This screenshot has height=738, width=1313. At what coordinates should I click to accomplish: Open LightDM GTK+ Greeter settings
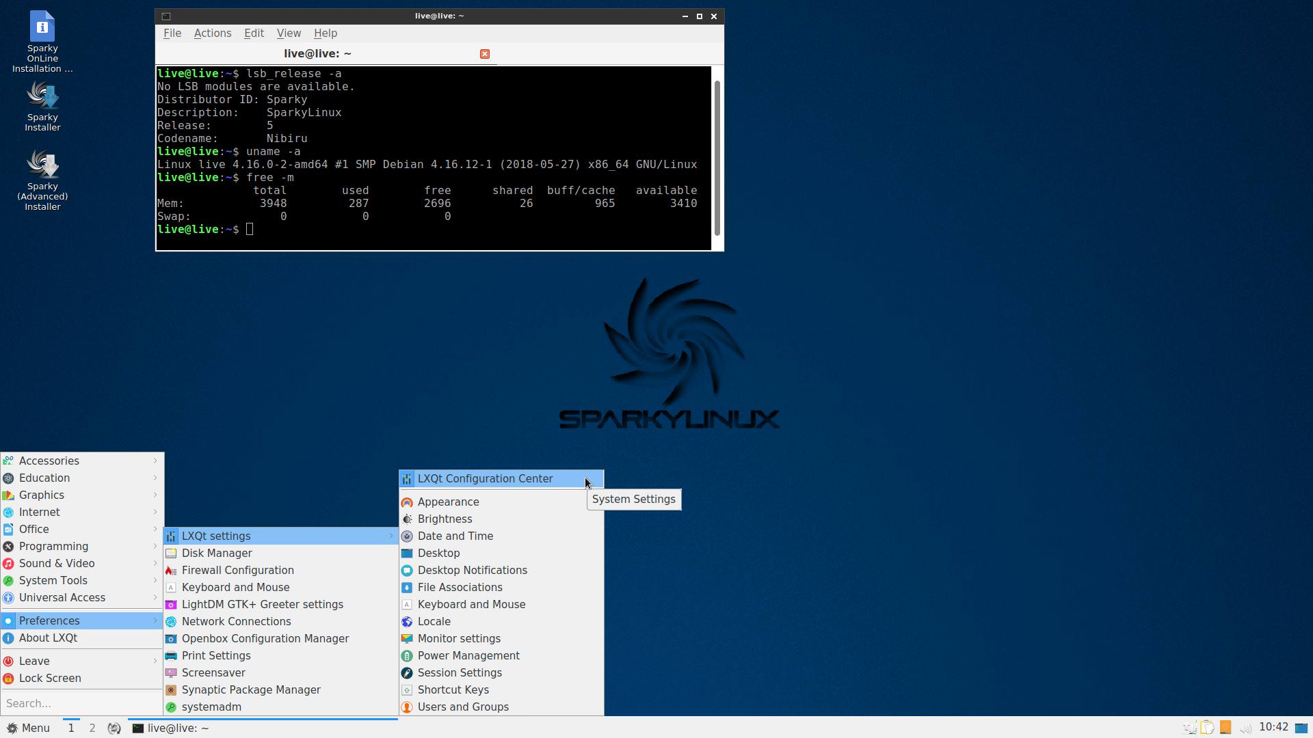pyautogui.click(x=281, y=605)
